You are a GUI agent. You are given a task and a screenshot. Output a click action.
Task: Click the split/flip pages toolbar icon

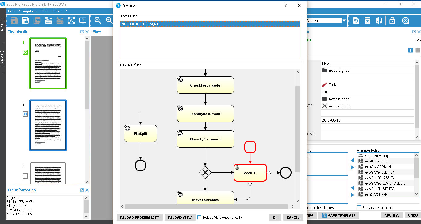(379, 21)
